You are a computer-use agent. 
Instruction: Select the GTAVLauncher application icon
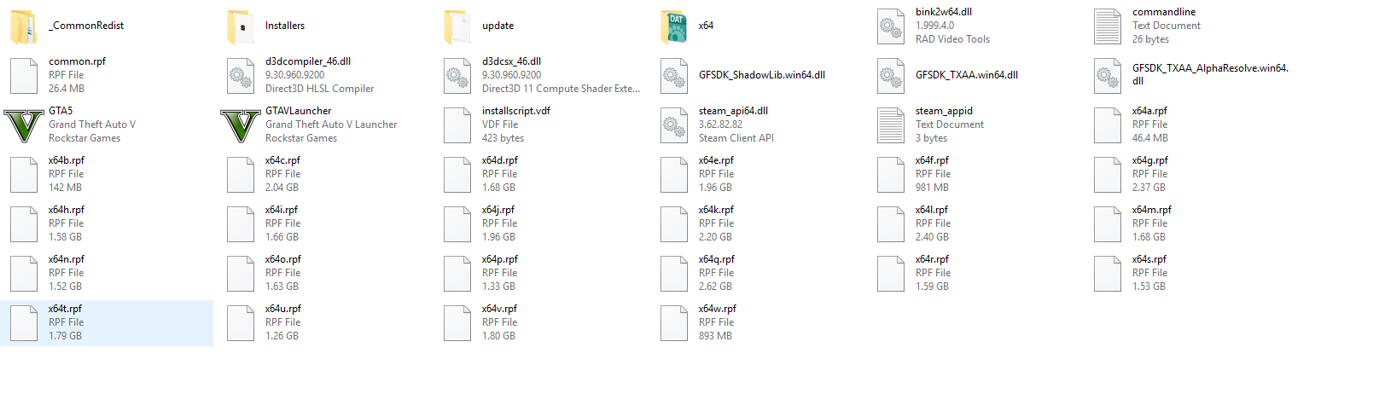(x=241, y=125)
